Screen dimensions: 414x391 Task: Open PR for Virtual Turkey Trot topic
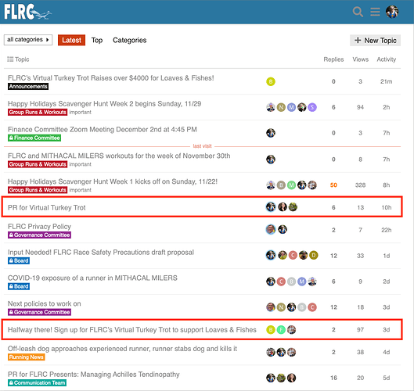47,208
